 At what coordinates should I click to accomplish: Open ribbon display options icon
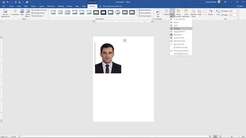(225, 2)
